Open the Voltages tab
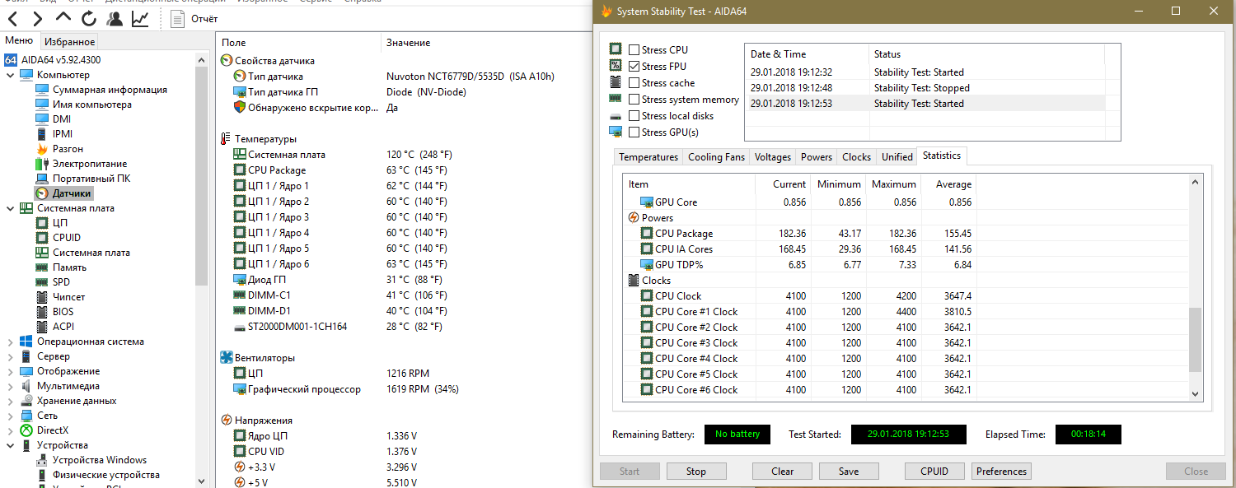Image resolution: width=1236 pixels, height=488 pixels. click(773, 157)
